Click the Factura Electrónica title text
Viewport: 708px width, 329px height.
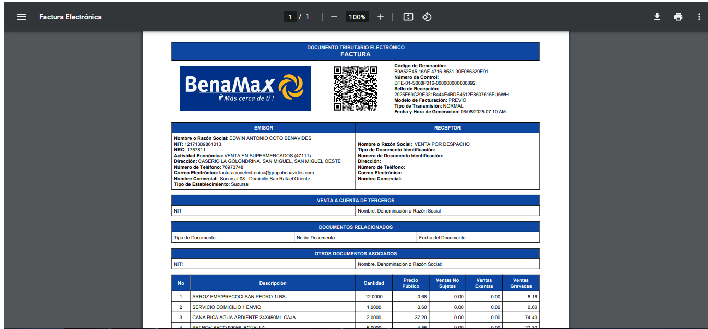coord(70,17)
